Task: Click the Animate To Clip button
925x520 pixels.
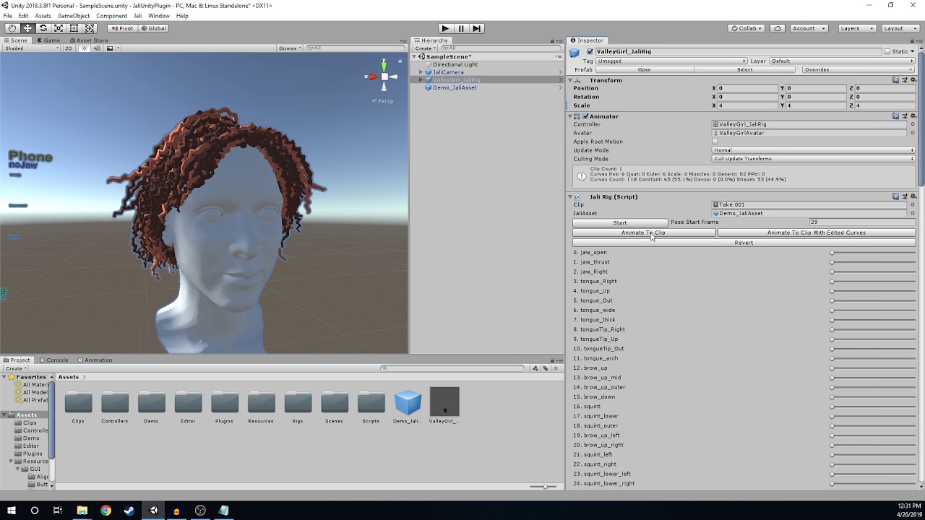Action: (x=643, y=233)
